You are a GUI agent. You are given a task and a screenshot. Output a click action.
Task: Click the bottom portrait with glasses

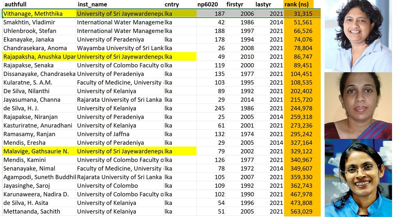click(x=358, y=178)
